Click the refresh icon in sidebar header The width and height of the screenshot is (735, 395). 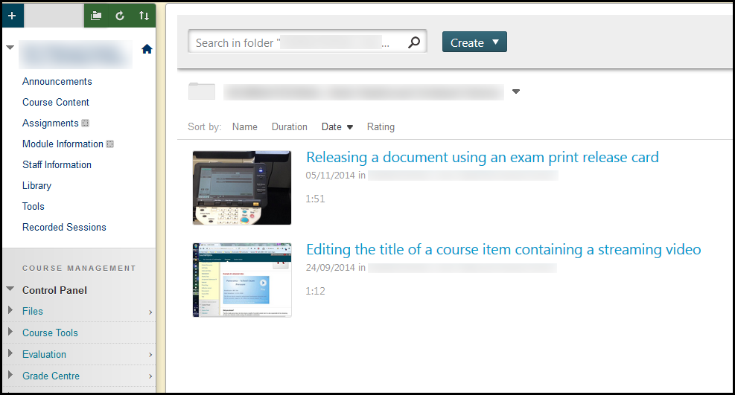(120, 16)
